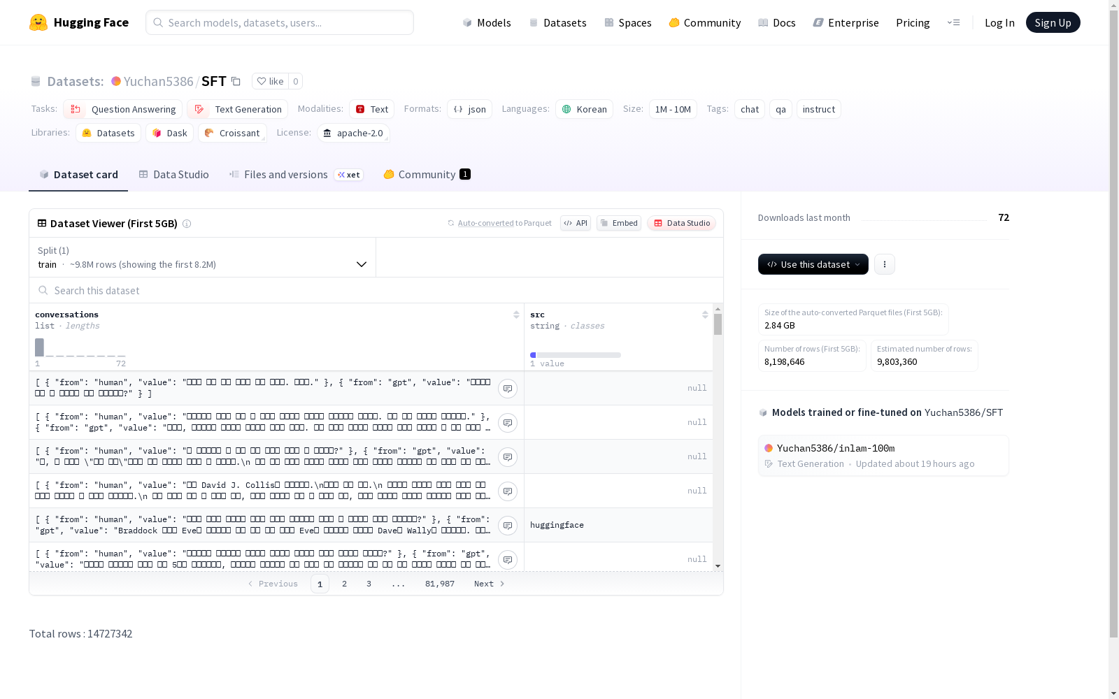Click the Auto-converted to Parquet link
The height and width of the screenshot is (699, 1119).
coord(504,223)
